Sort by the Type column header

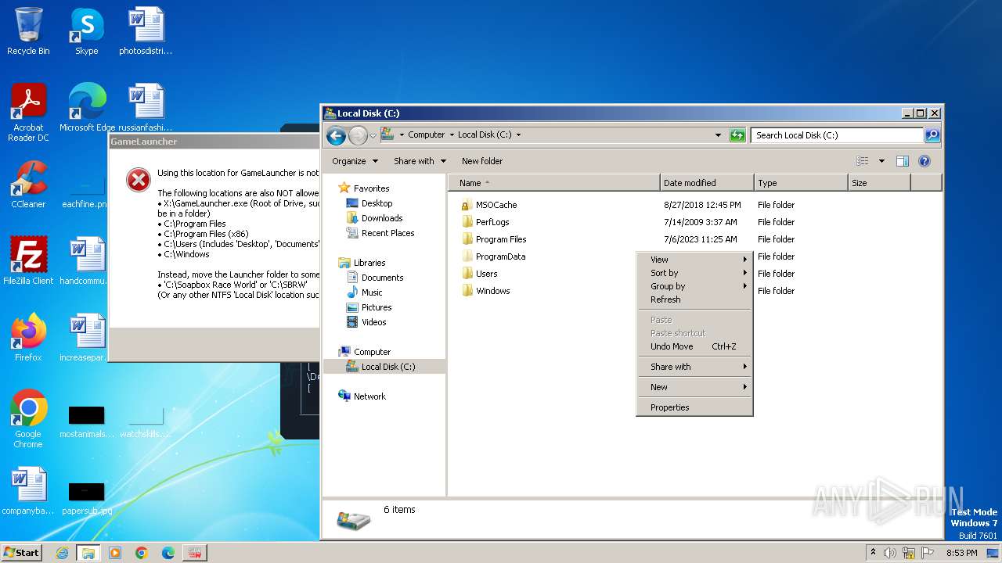tap(801, 183)
